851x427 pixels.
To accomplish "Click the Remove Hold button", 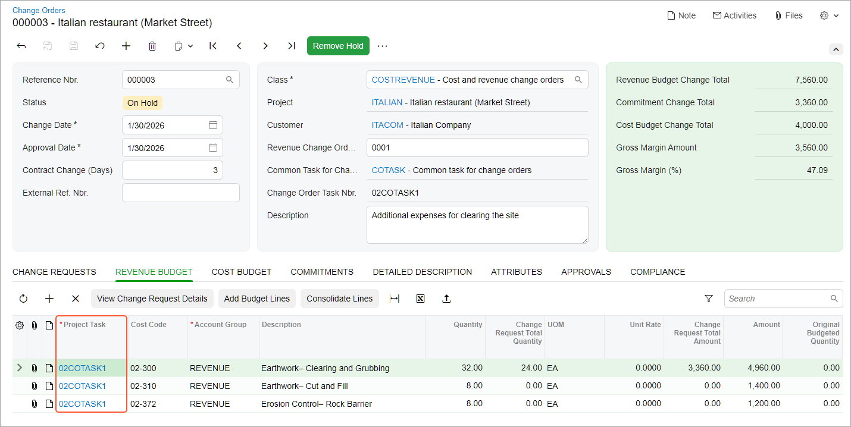I will coord(338,46).
